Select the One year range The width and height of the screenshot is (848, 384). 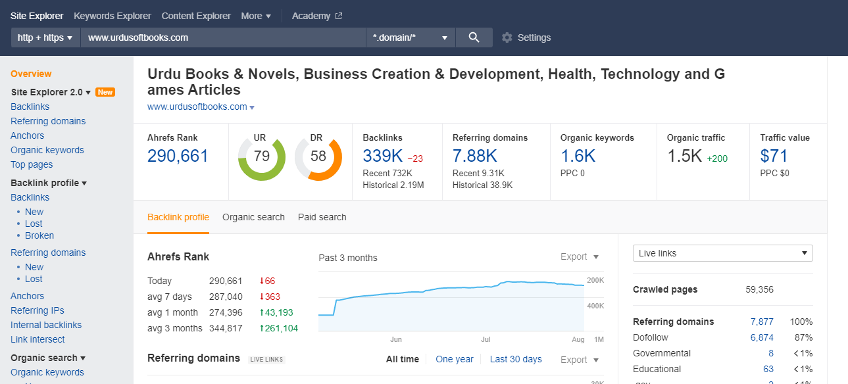(x=455, y=359)
